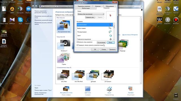Click the pointer list scrollbar down arrow
The height and width of the screenshot is (101, 181).
click(x=114, y=39)
